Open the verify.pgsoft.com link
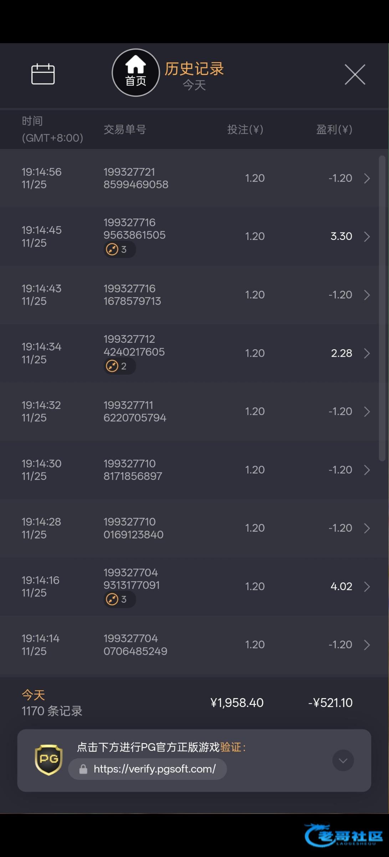 click(x=154, y=769)
